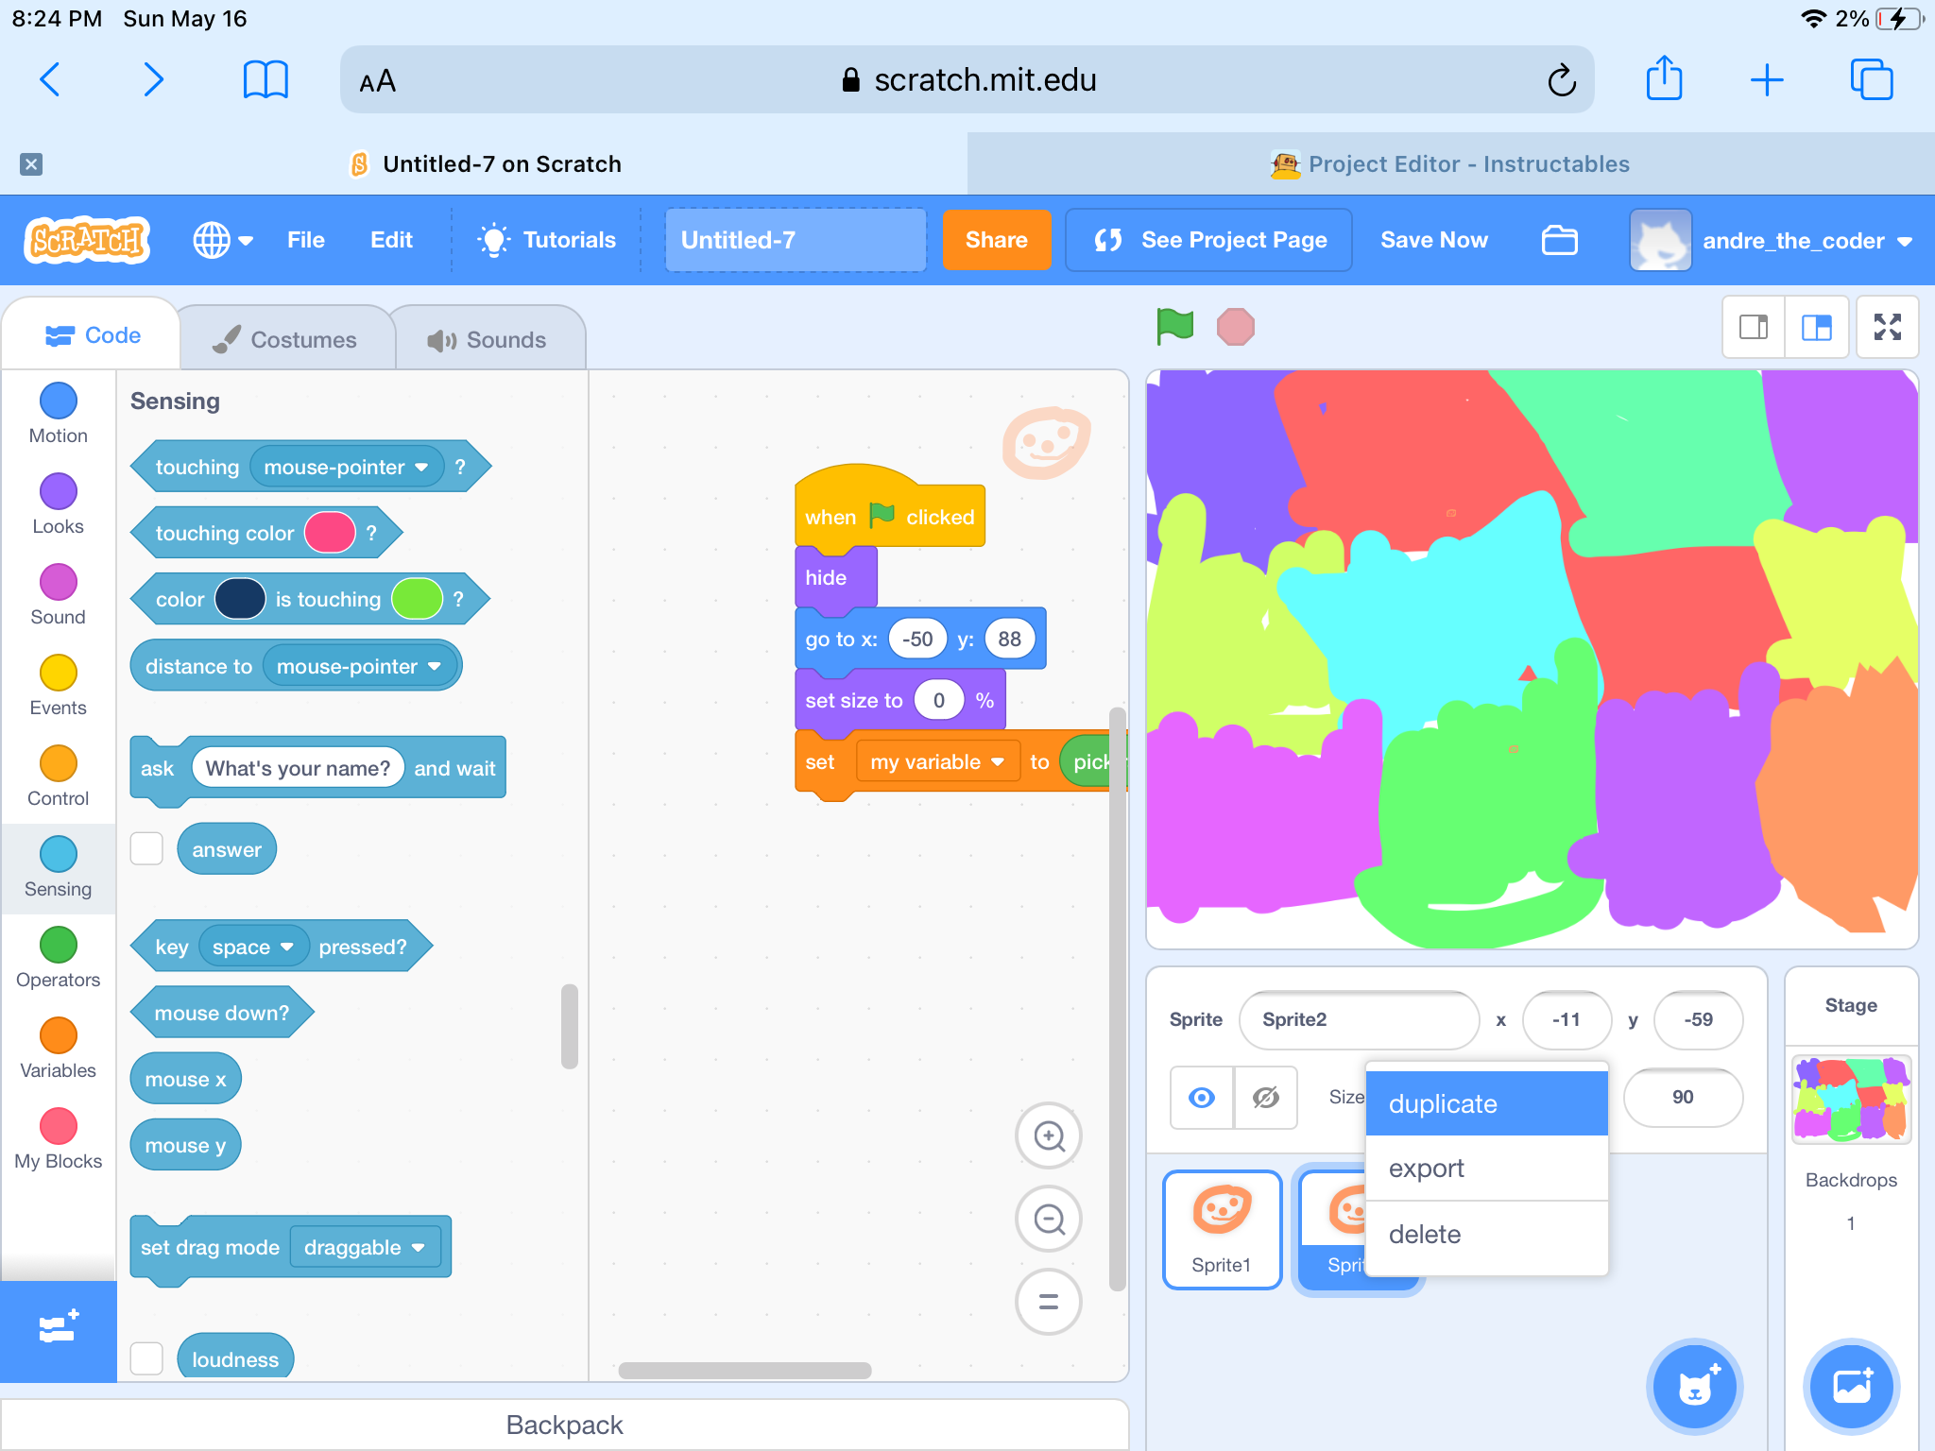Hide Sprite2 using the crossed-eye toggle
The image size is (1935, 1451).
coord(1264,1098)
